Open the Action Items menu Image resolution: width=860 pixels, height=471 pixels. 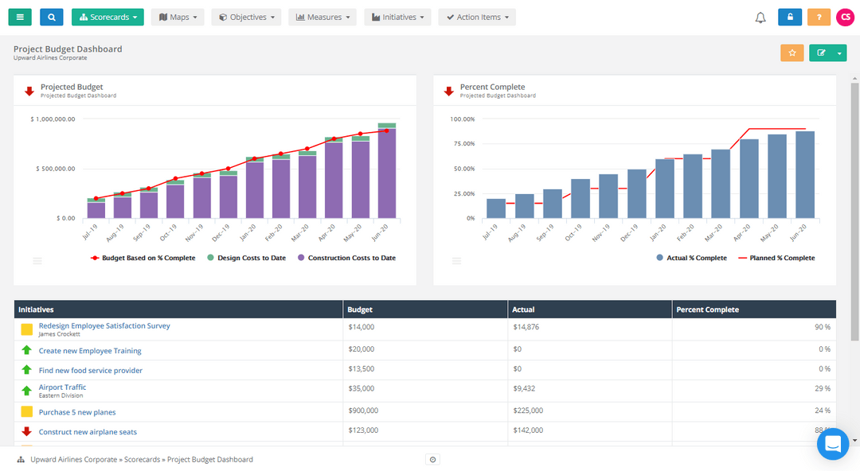[x=476, y=17]
